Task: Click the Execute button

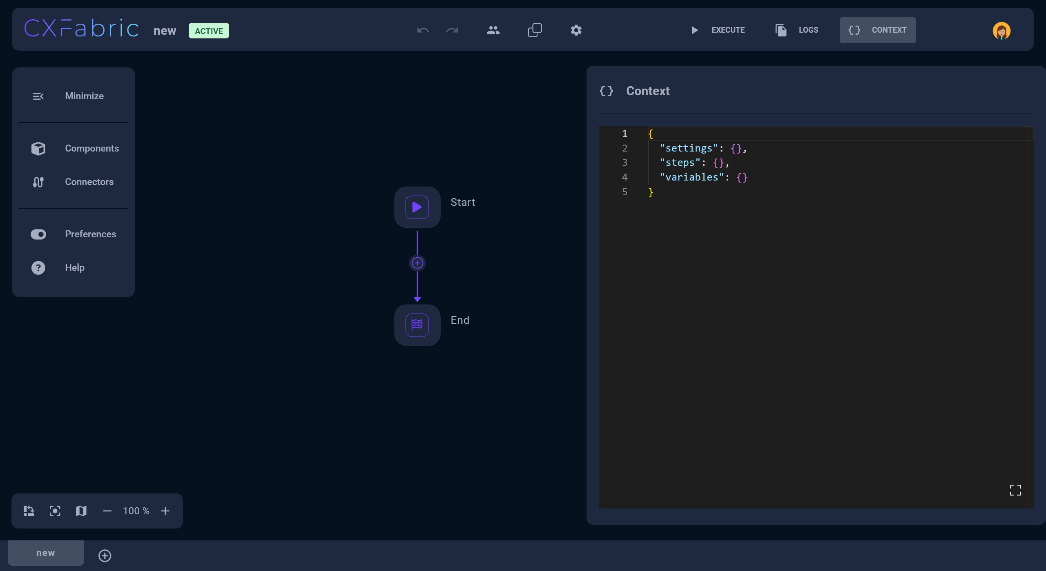Action: point(718,30)
